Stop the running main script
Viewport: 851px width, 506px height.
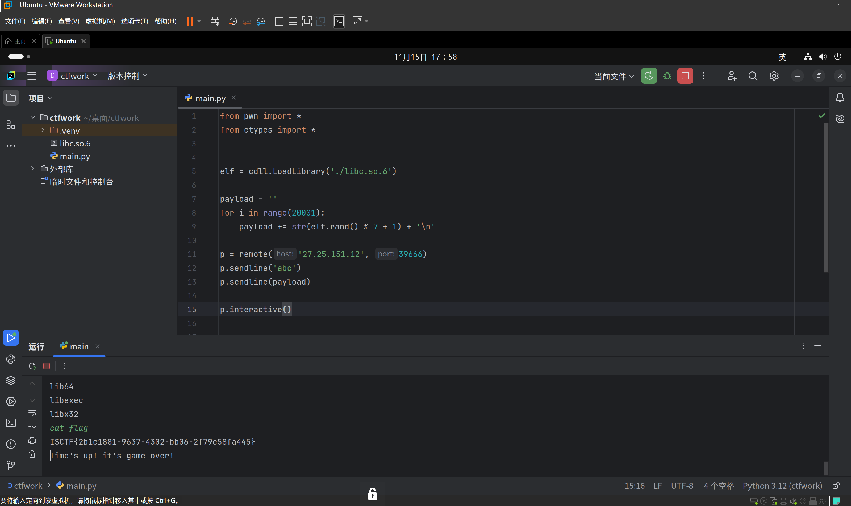pos(685,76)
